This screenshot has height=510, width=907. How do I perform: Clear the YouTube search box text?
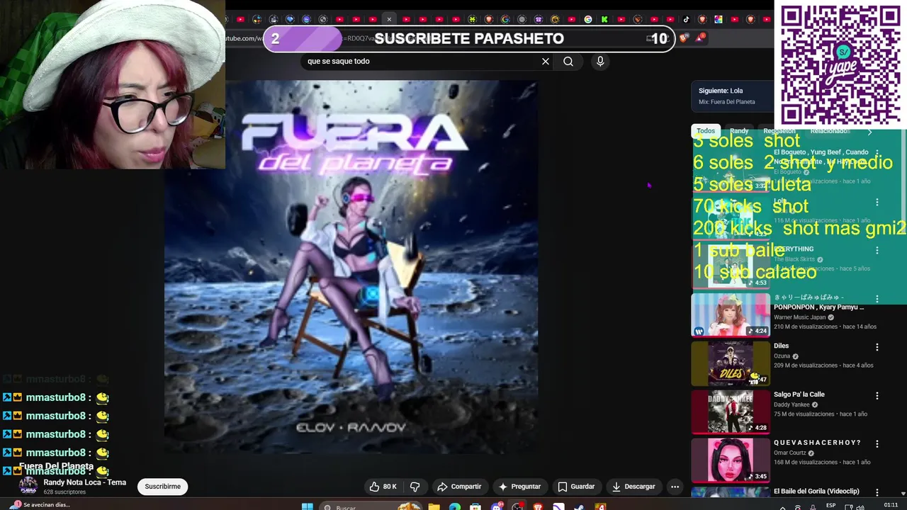pyautogui.click(x=546, y=62)
